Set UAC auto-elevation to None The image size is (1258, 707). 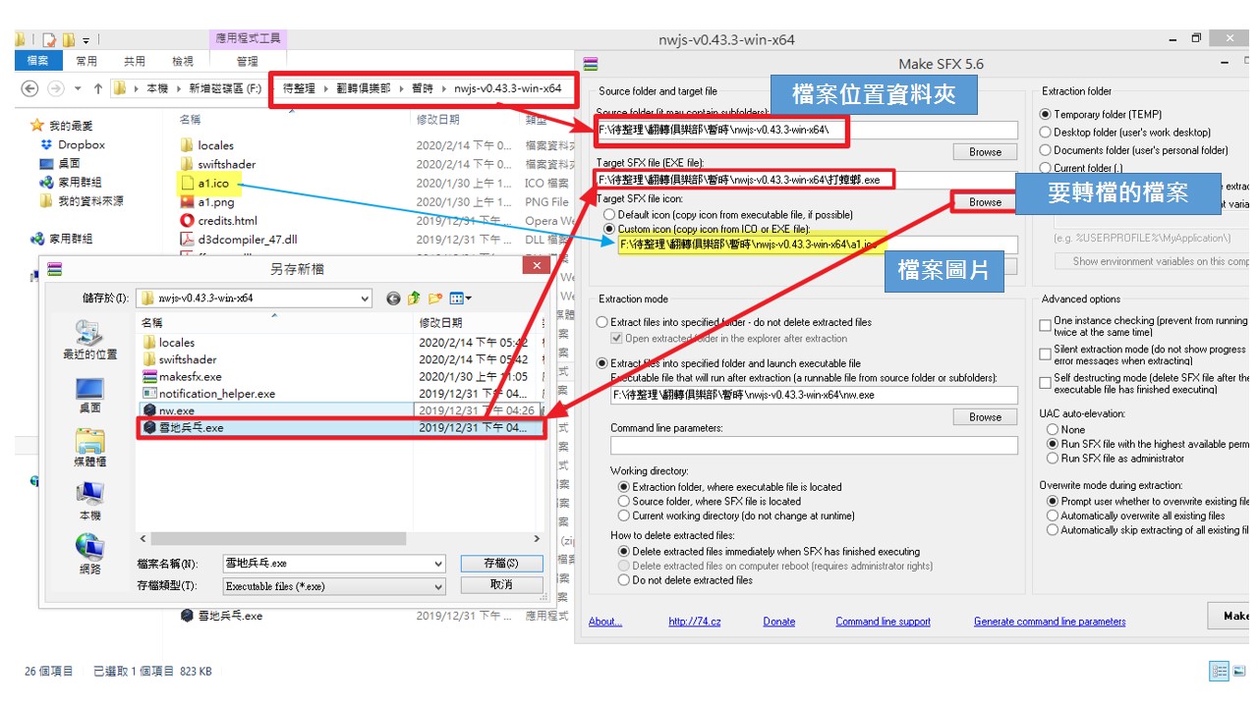(x=1053, y=429)
